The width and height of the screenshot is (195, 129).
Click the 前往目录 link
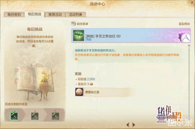coord(82,24)
